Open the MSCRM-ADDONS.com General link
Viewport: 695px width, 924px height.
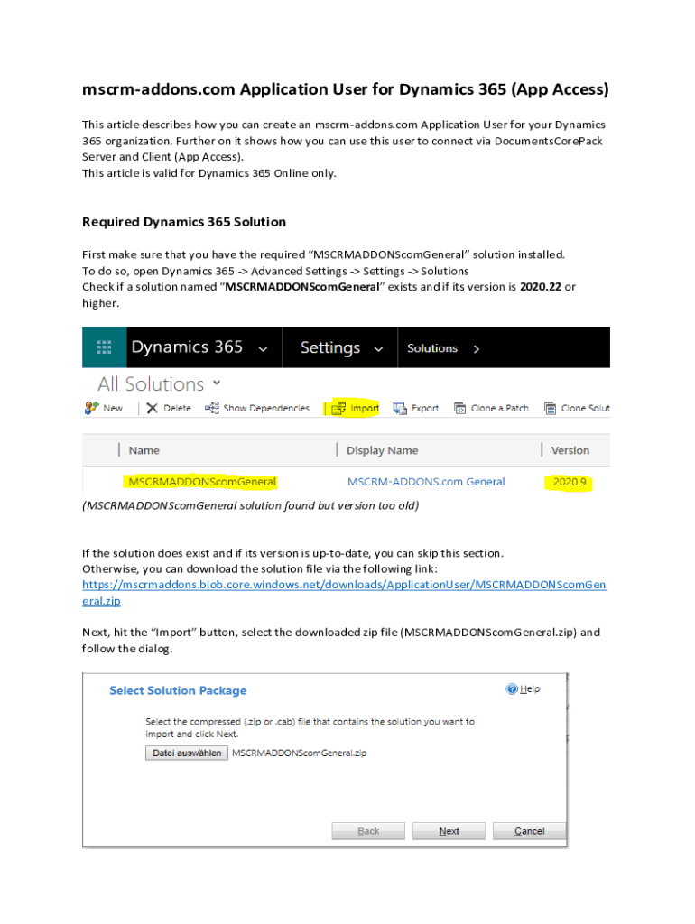(426, 482)
